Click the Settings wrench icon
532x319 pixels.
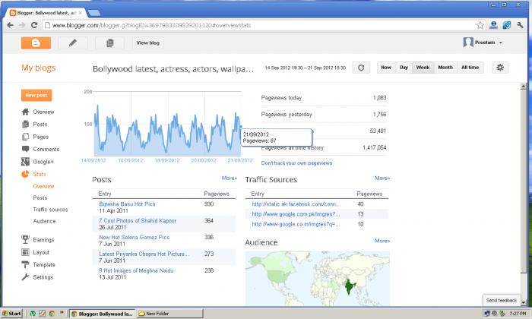(x=25, y=277)
